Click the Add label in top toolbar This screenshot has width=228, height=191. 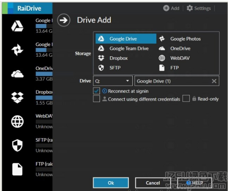pyautogui.click(x=175, y=8)
